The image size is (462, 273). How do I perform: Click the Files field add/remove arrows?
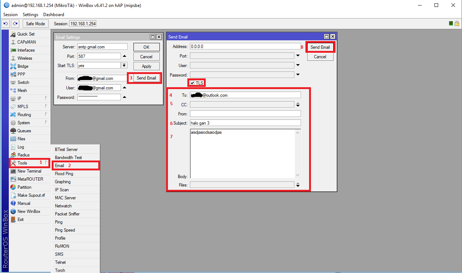click(298, 185)
